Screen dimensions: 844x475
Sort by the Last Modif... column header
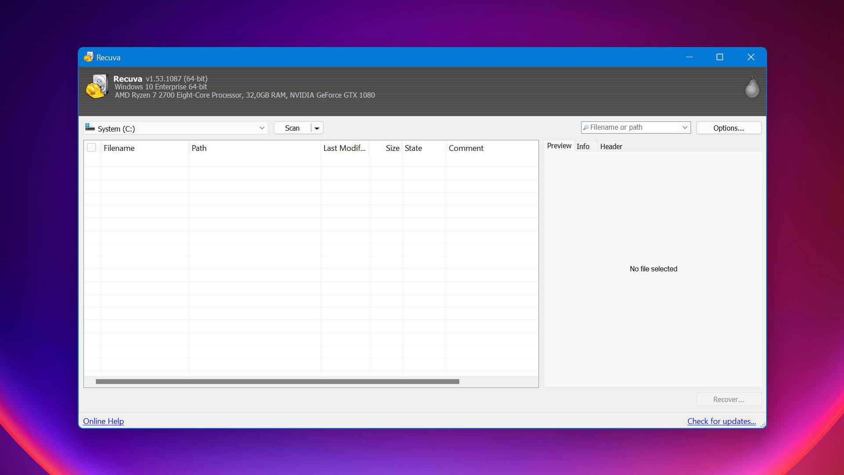345,148
